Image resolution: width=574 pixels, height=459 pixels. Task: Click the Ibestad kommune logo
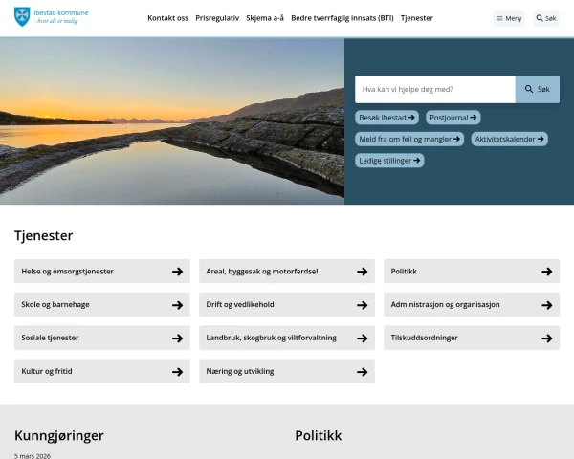coord(52,17)
